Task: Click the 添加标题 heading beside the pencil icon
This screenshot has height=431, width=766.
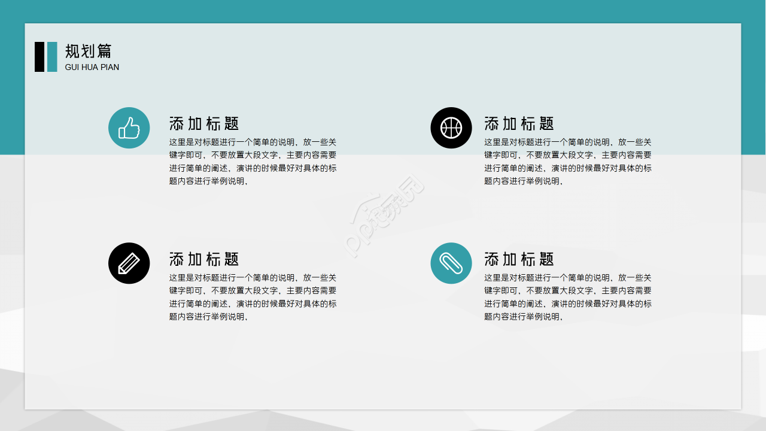Action: tap(204, 259)
